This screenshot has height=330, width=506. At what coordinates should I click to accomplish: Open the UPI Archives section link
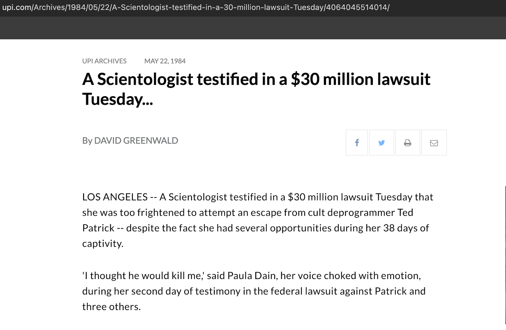[x=104, y=61]
